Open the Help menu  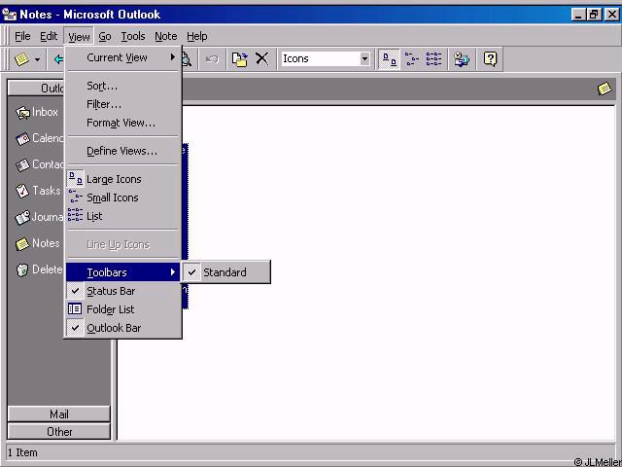click(196, 37)
